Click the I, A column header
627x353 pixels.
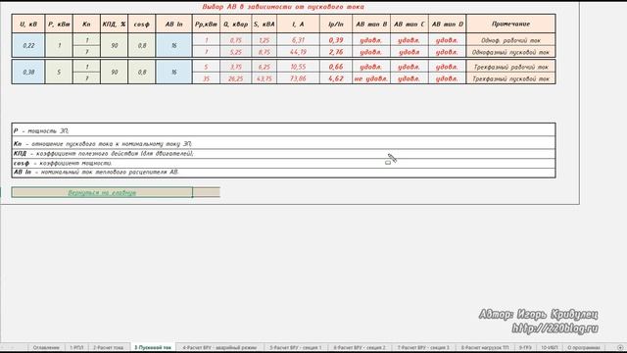pyautogui.click(x=298, y=24)
